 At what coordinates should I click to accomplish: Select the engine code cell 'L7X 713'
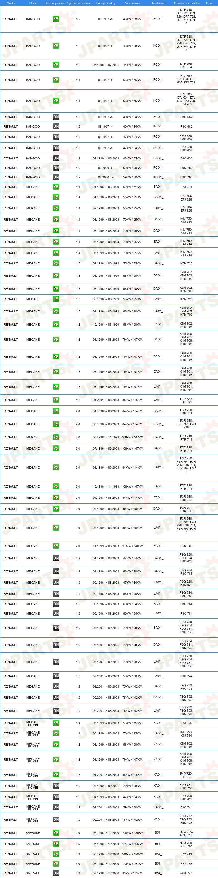[186, 855]
